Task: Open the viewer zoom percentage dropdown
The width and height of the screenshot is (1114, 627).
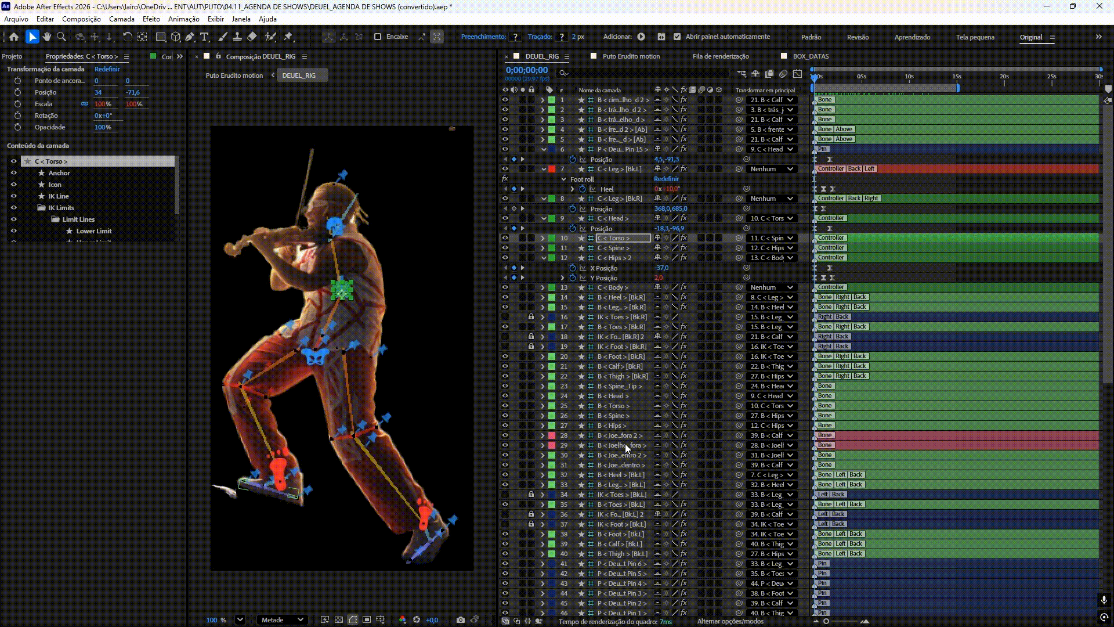Action: click(240, 619)
